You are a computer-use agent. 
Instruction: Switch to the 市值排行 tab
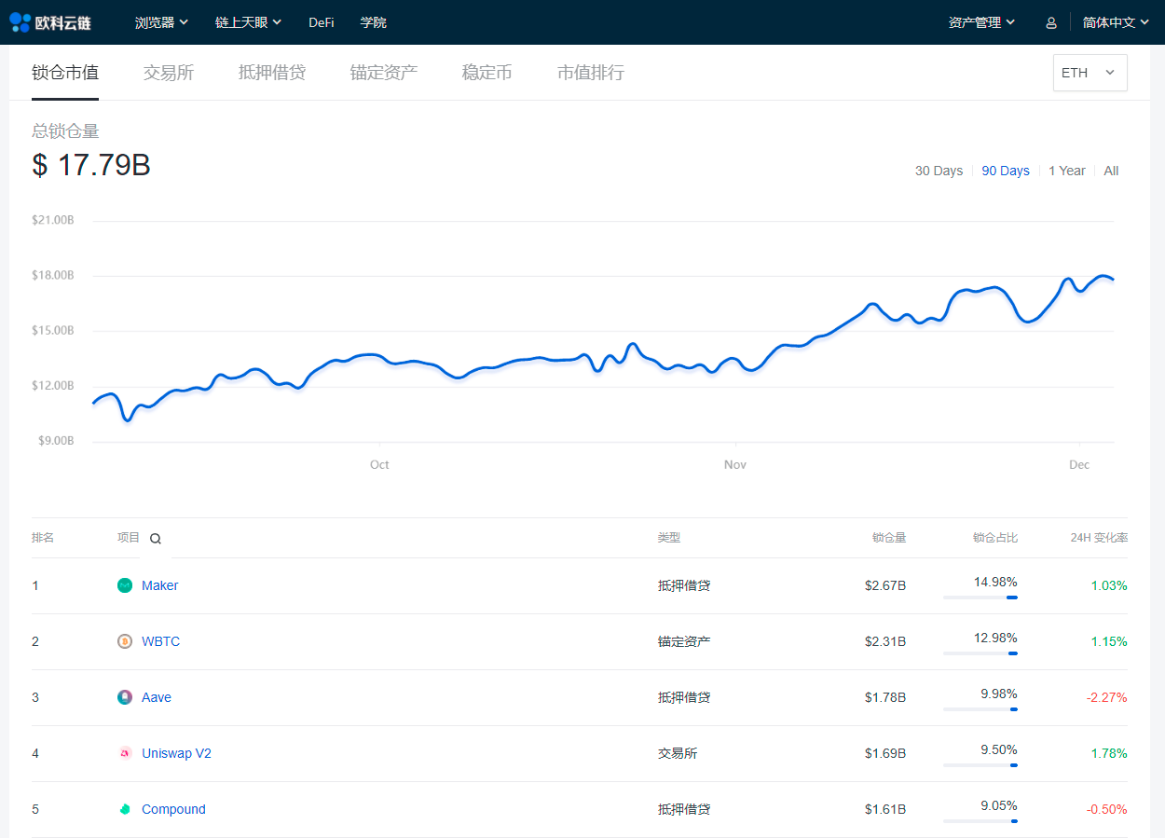pos(591,73)
